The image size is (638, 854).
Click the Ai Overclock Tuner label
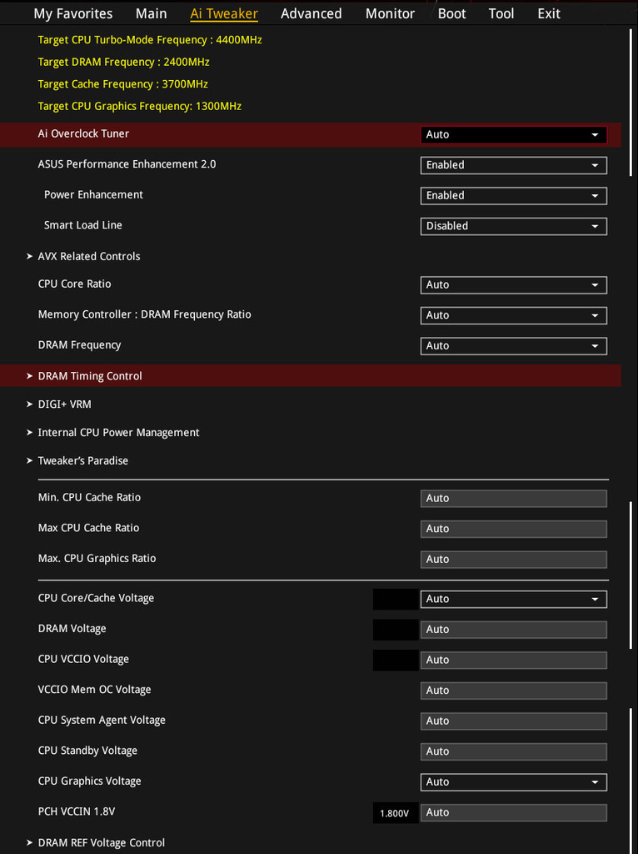(x=83, y=133)
